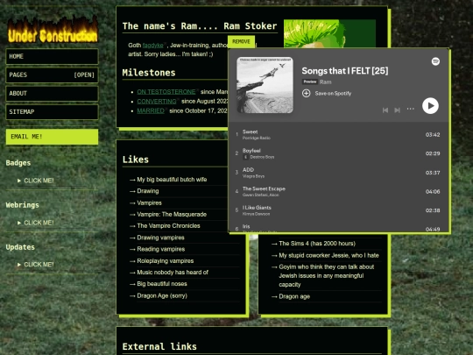Click the REMOVE button above the player
Viewport: 473px width, 355px height.
241,42
